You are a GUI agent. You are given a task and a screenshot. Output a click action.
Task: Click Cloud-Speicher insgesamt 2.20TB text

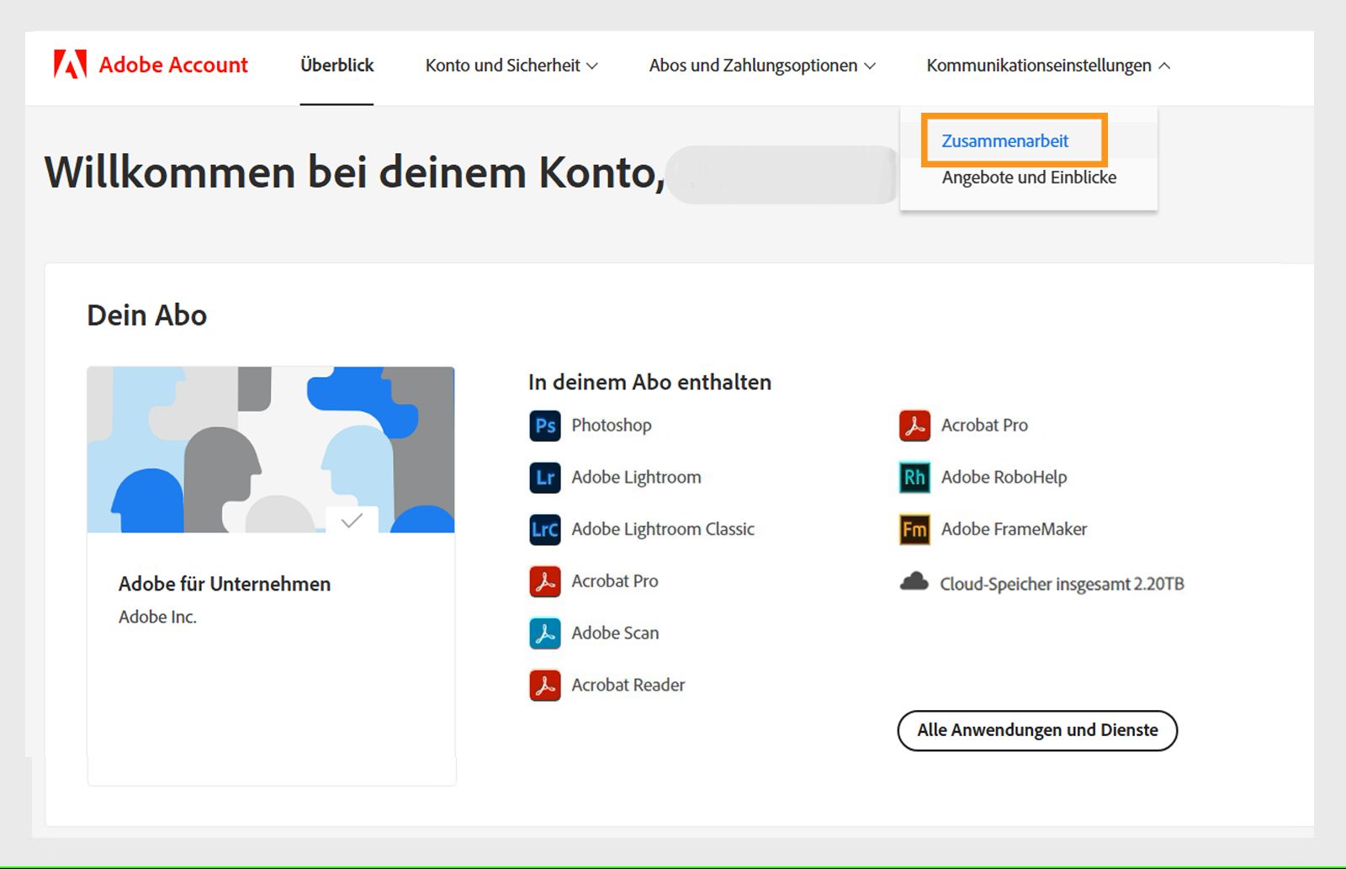(x=1062, y=584)
